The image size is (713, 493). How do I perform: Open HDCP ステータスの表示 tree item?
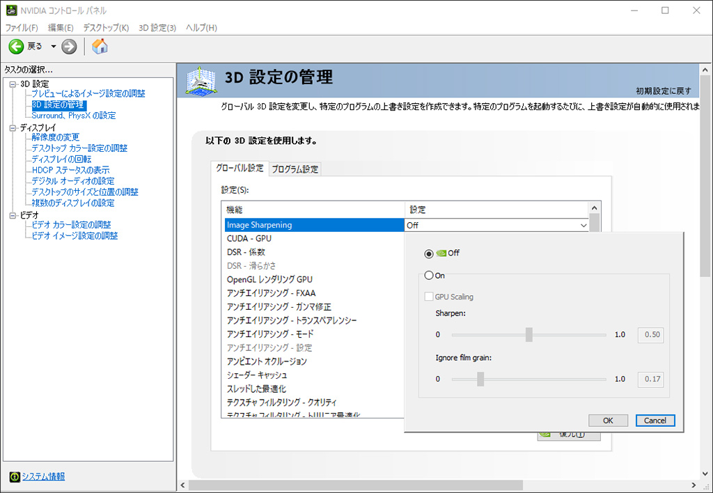pos(70,170)
